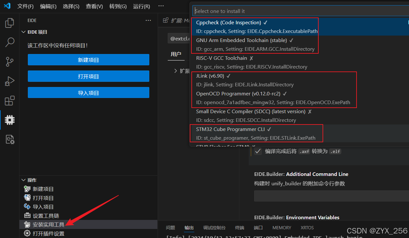Screen dimensions: 409x238
Task: Click 设置工具链 in operations list
Action: 46,216
